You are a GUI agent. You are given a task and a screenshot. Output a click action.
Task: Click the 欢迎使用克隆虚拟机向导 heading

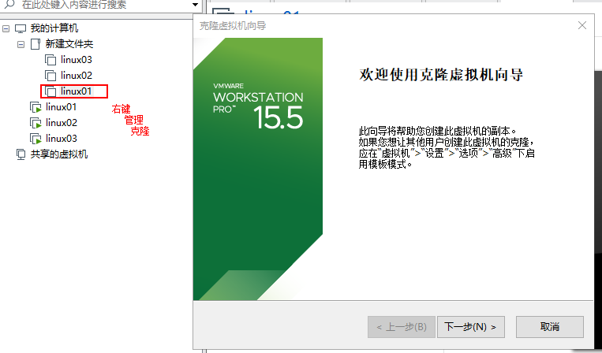[x=441, y=75]
